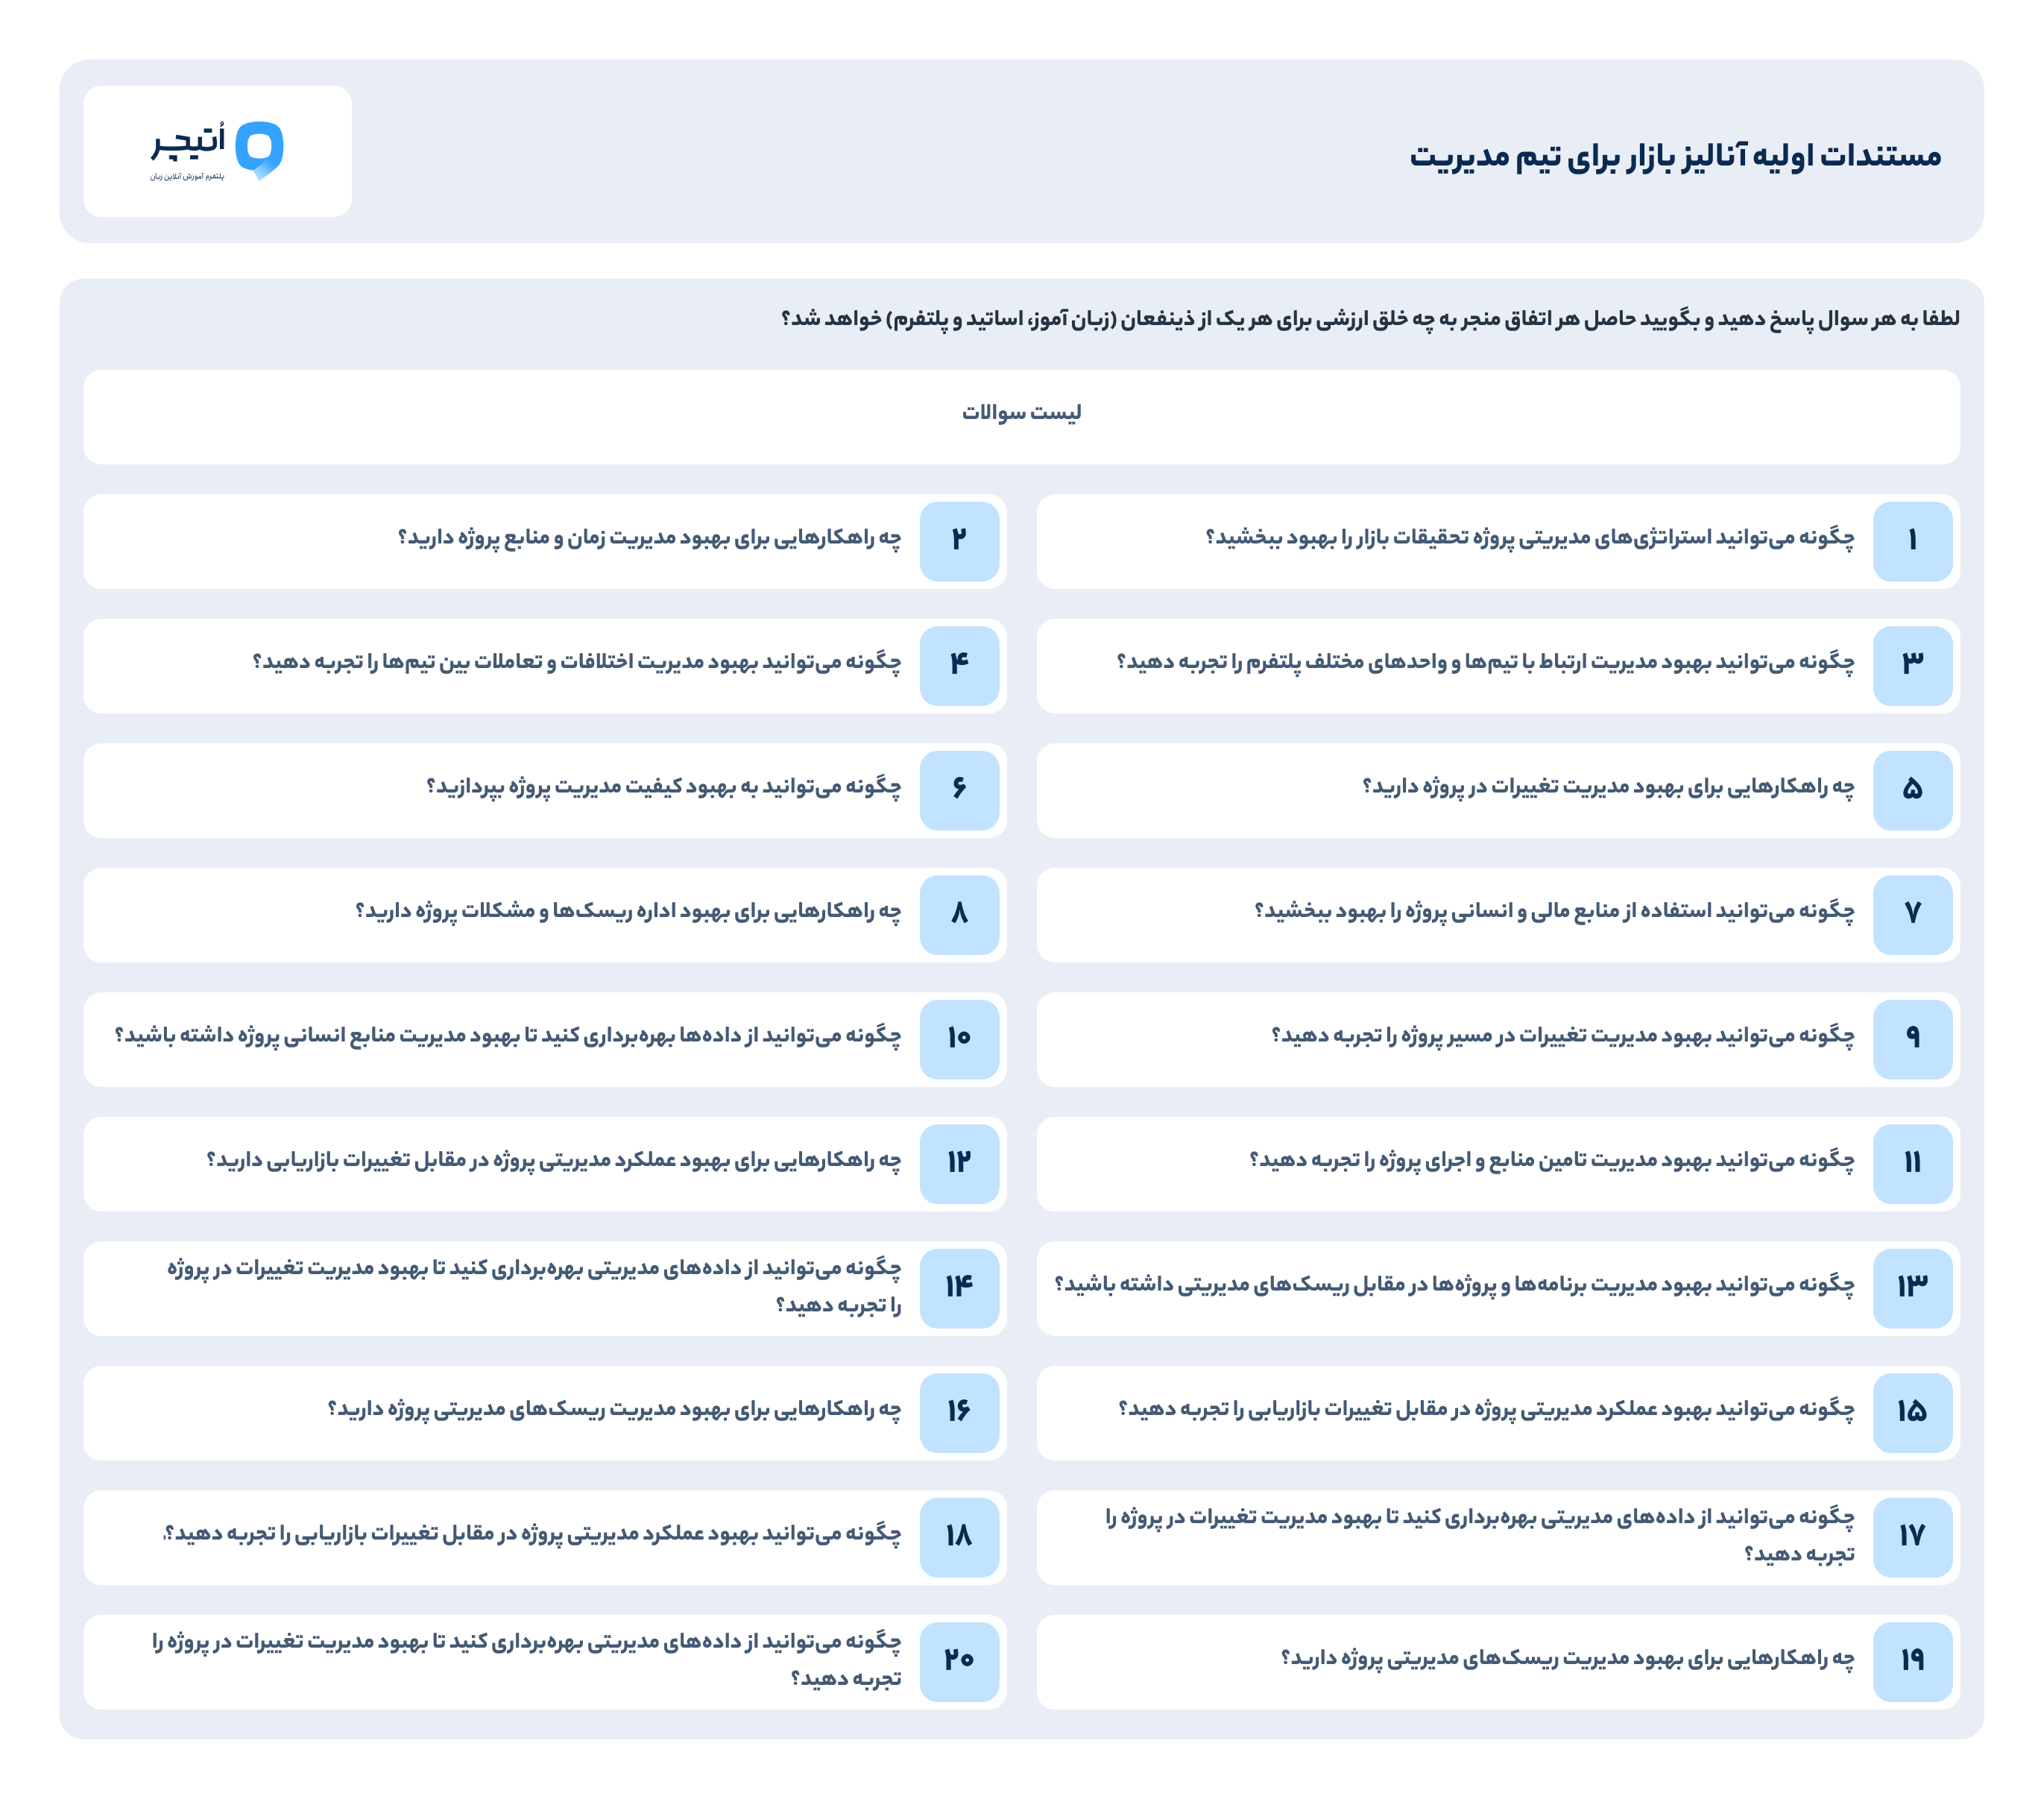Viewport: 2044px width, 1799px height.
Task: Select badge ۹ in the questions list
Action: click(x=1912, y=1039)
